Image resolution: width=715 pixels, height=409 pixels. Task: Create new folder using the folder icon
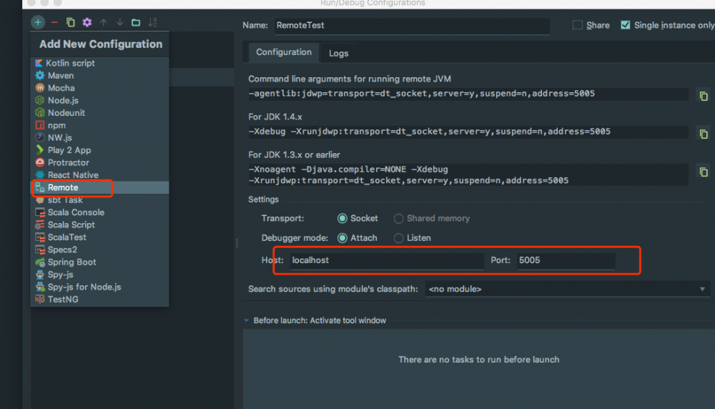136,23
